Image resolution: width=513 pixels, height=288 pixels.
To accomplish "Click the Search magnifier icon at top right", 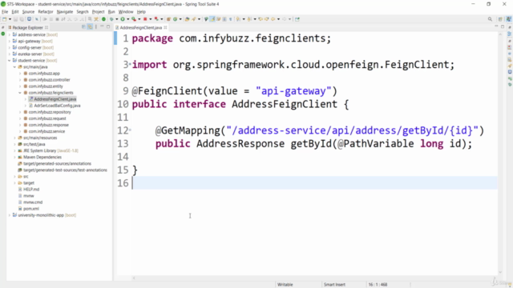I will pos(490,19).
